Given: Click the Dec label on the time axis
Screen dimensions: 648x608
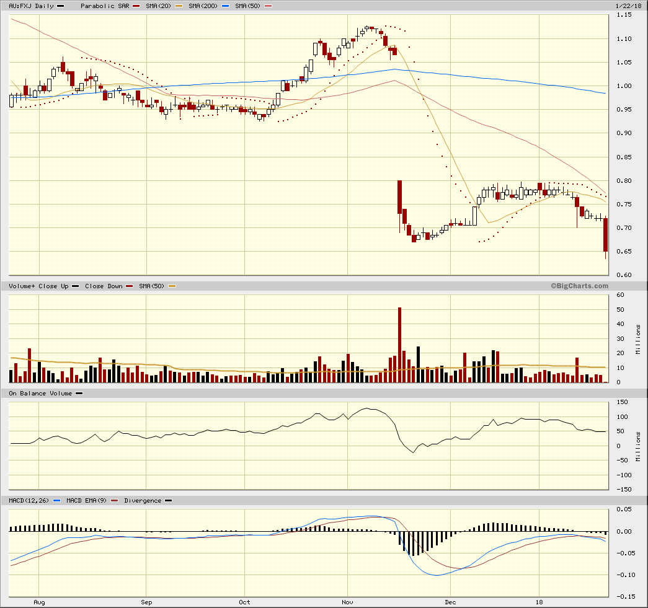Looking at the screenshot, I should click(x=450, y=602).
